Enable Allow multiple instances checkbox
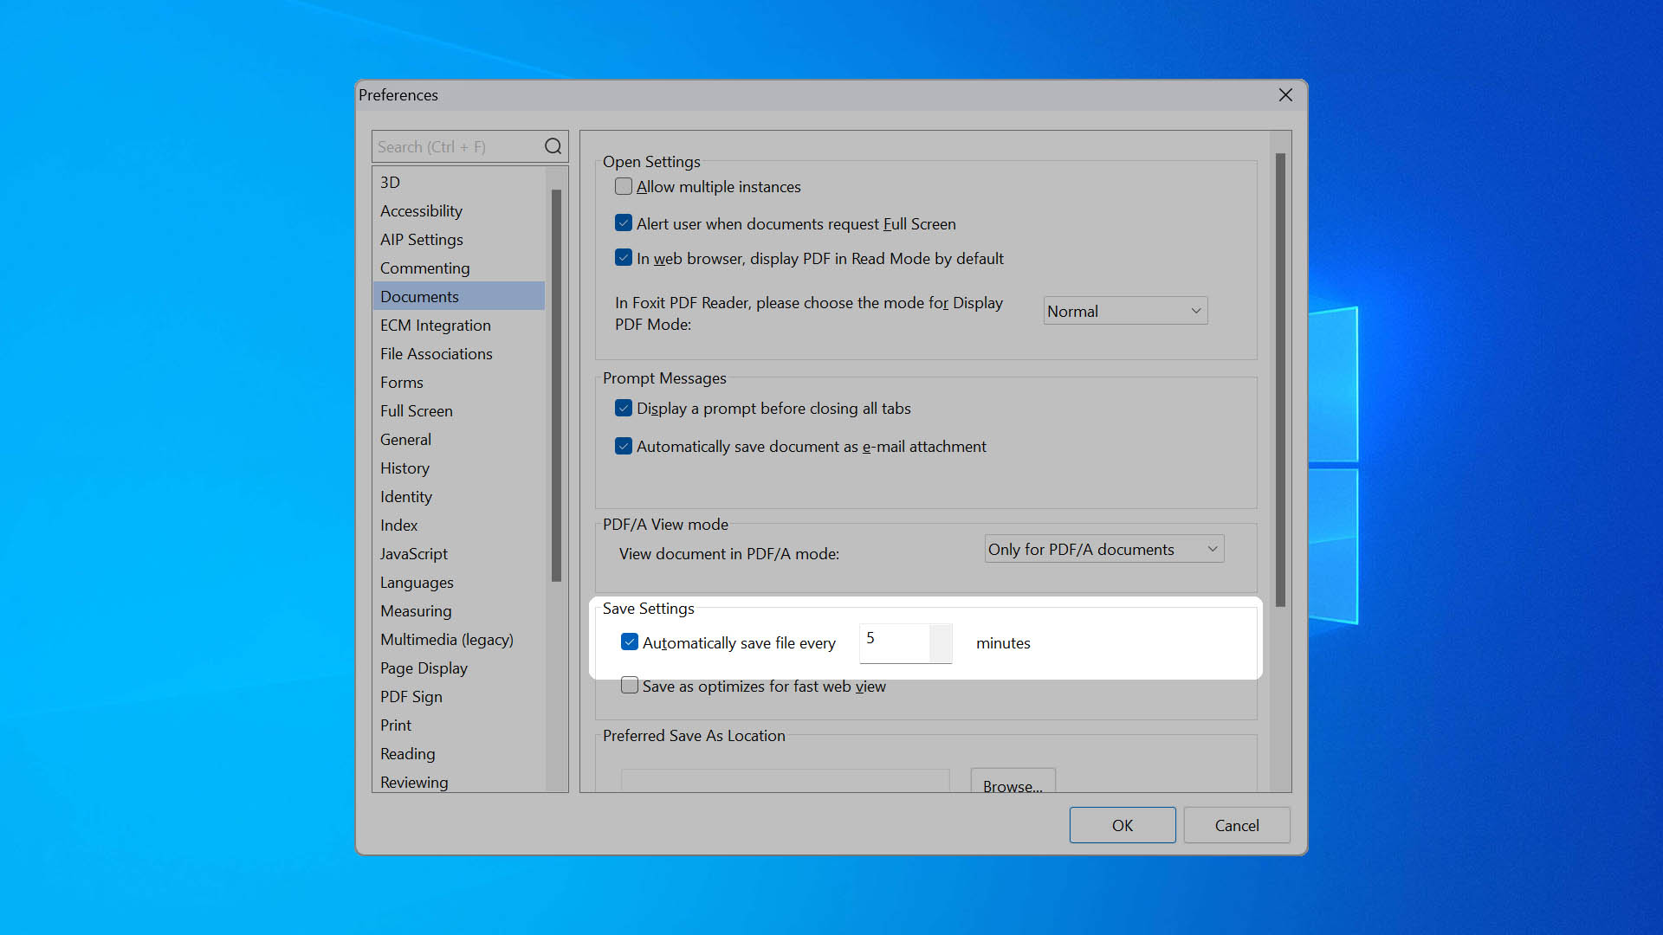Viewport: 1663px width, 935px height. (624, 186)
